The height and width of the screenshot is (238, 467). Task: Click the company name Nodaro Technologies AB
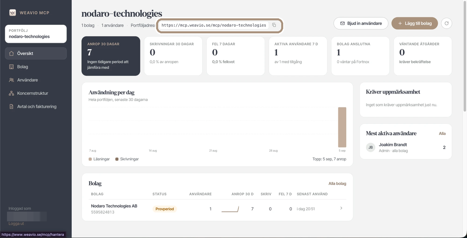(x=114, y=206)
